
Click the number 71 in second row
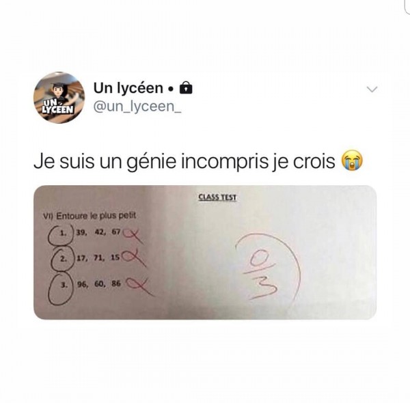(x=99, y=258)
